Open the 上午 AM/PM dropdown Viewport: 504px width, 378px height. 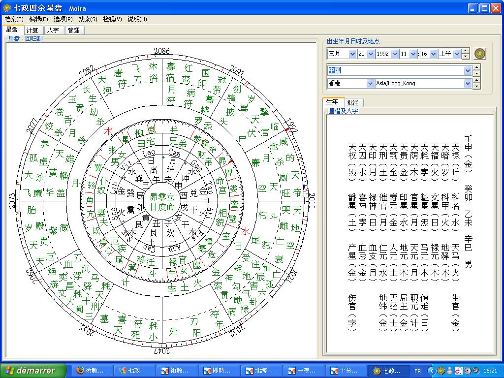point(457,54)
